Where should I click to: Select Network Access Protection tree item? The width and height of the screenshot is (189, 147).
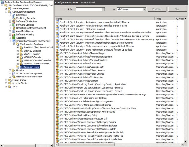(29, 77)
